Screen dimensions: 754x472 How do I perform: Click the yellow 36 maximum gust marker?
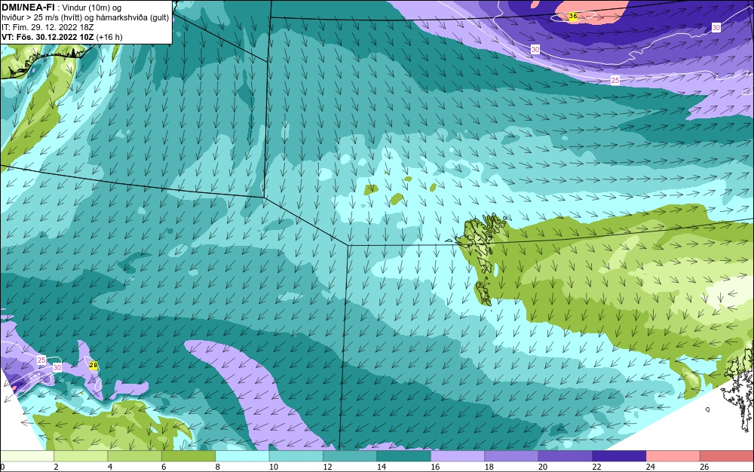[x=573, y=17]
